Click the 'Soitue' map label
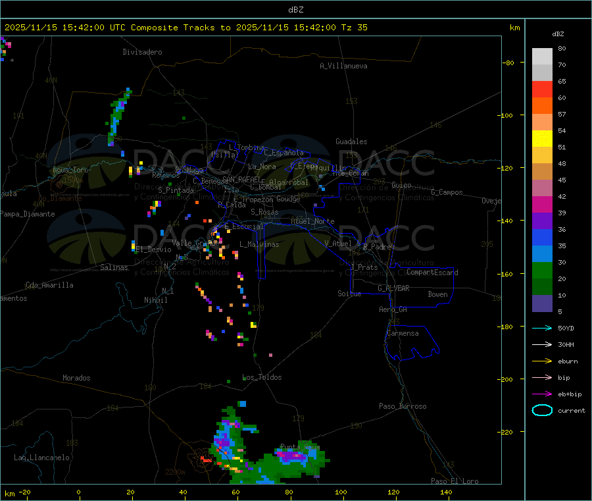 coord(349,294)
